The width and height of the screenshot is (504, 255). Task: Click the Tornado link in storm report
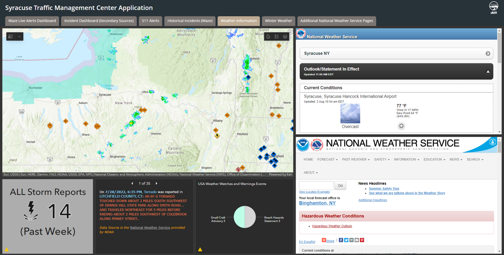150,192
